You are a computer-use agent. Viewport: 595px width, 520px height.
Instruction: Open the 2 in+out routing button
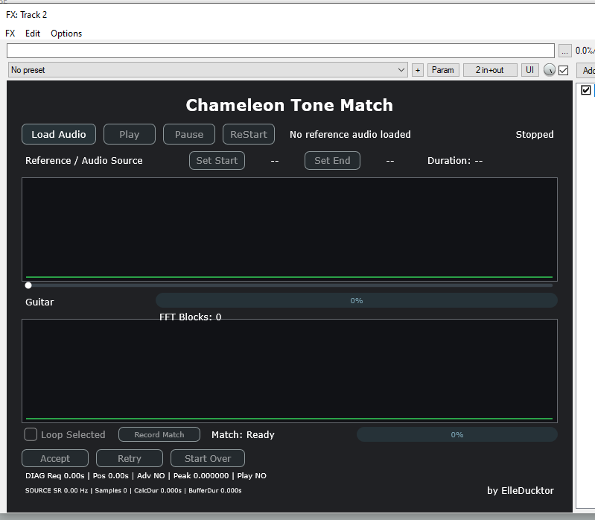click(489, 70)
